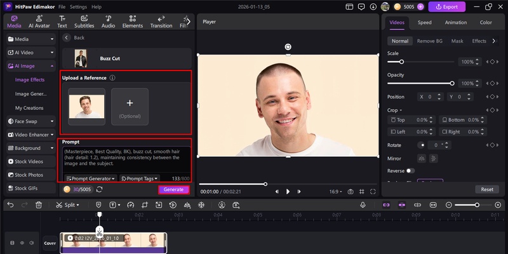
Task: Take a snapshot with the player camera icon
Action: pyautogui.click(x=351, y=192)
